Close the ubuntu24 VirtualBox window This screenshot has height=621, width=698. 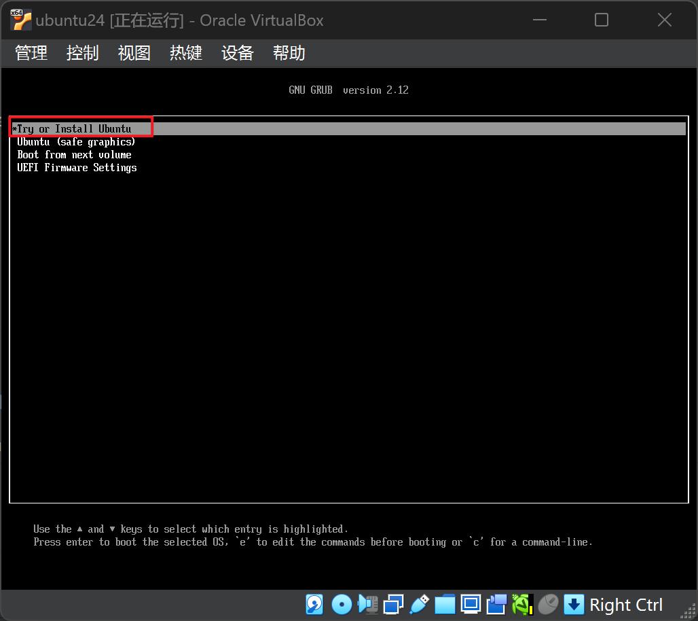(665, 20)
